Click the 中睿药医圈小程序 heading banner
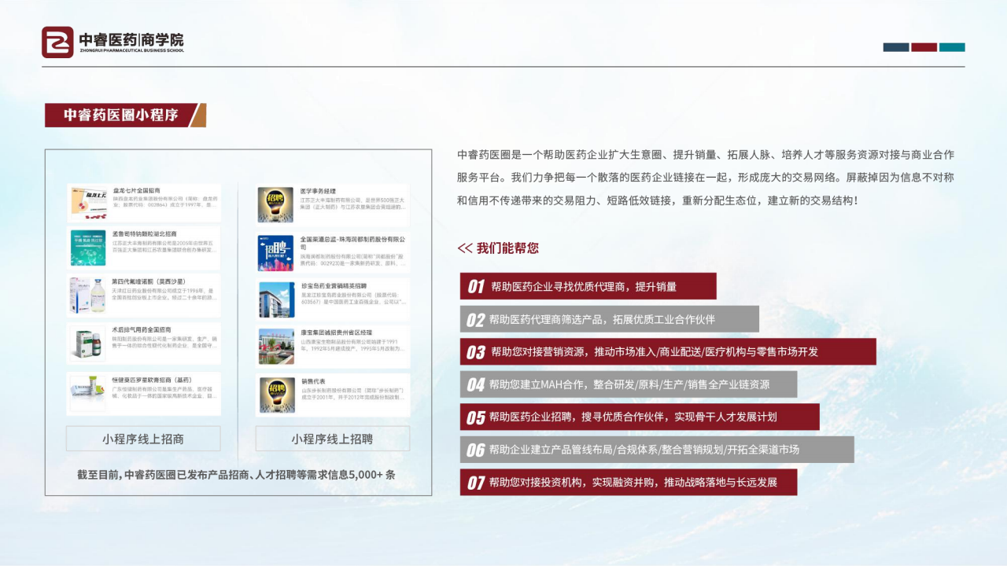The image size is (1007, 566). point(125,115)
